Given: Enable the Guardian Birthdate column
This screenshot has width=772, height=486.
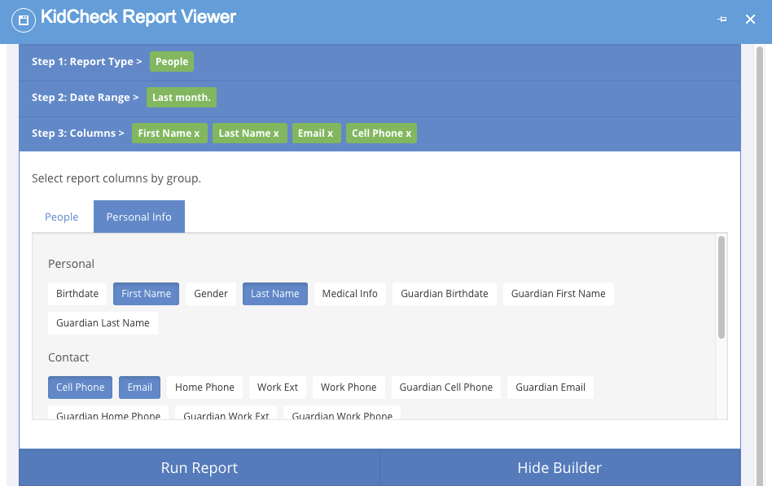Looking at the screenshot, I should pyautogui.click(x=444, y=294).
